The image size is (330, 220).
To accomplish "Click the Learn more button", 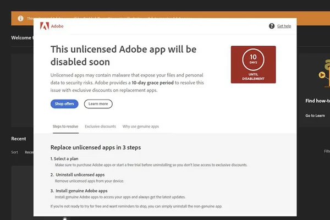I will [98, 104].
